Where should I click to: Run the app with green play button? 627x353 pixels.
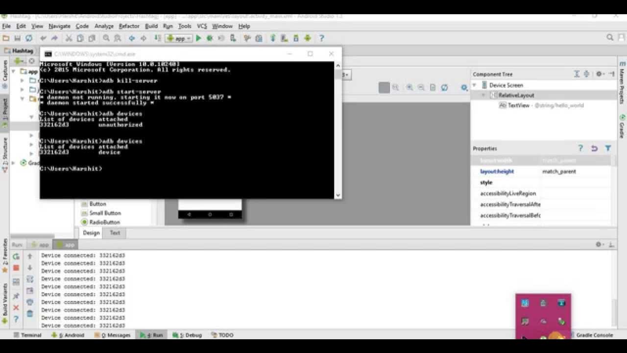198,38
